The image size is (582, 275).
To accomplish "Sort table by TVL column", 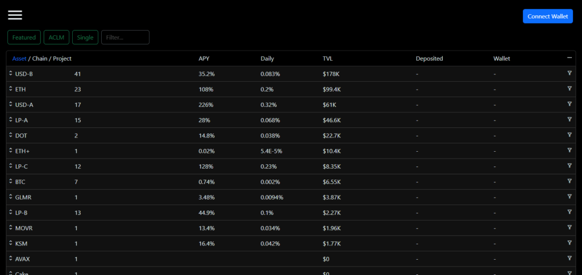I will [x=328, y=59].
